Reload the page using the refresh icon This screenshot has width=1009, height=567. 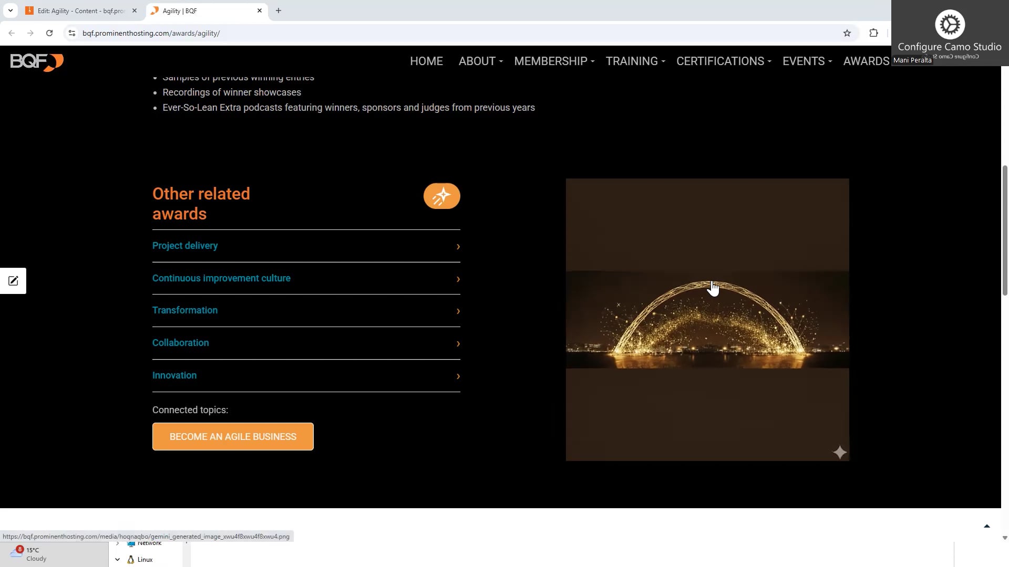pyautogui.click(x=49, y=33)
